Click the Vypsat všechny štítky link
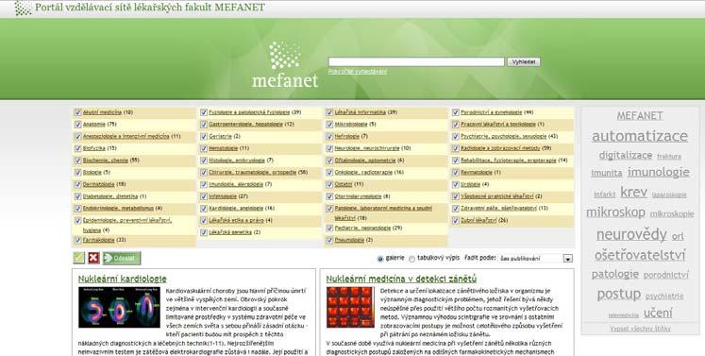705x356 pixels. pos(640,329)
